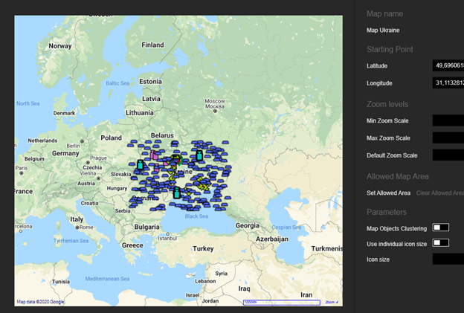464x313 pixels.
Task: Click the isolated blue marker at the cluster's northeast corner
Action: [x=225, y=143]
